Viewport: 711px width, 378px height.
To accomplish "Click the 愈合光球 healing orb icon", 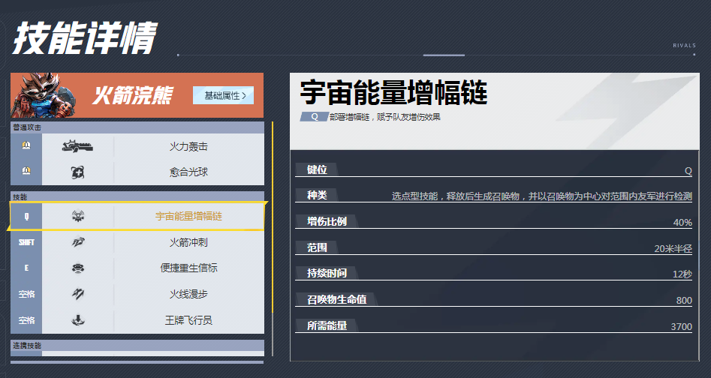I will pos(77,172).
